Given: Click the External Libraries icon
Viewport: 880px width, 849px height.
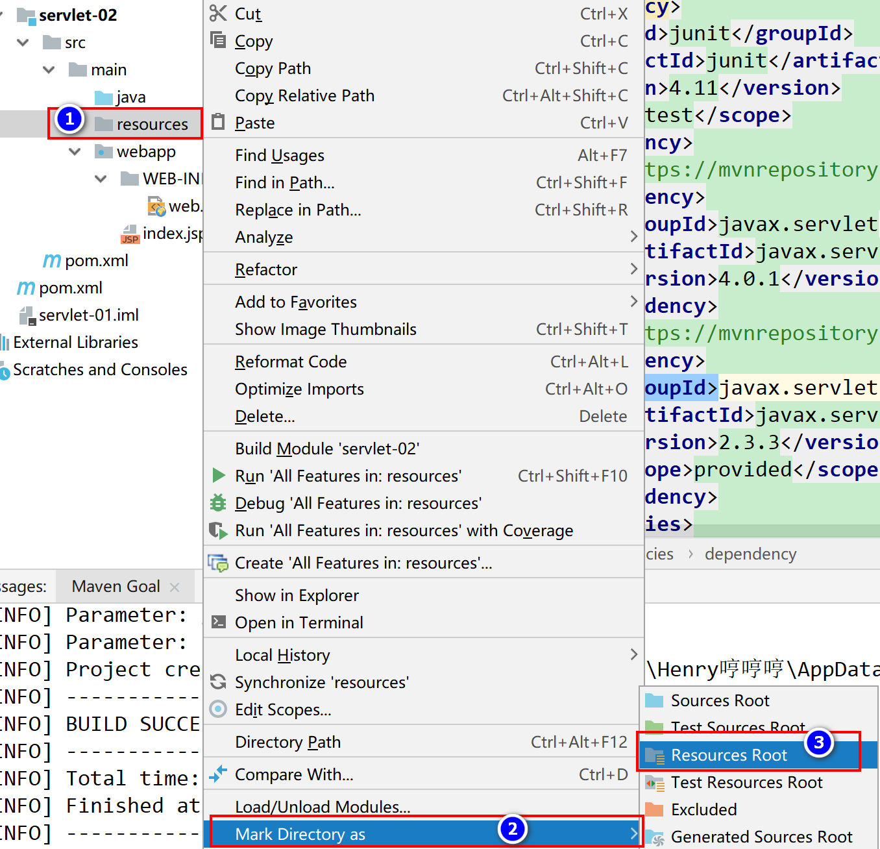Looking at the screenshot, I should tap(5, 342).
